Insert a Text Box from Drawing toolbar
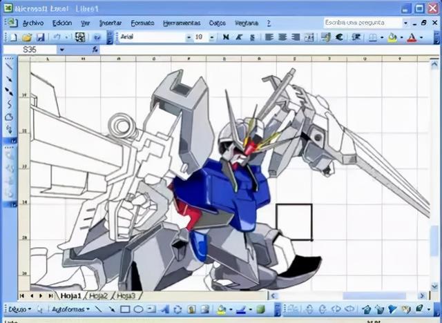This screenshot has width=442, height=323. point(152,309)
